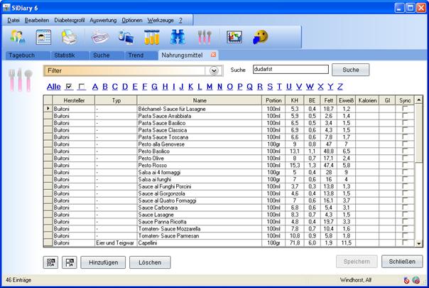
Task: Click the Suche text input field
Action: (x=289, y=70)
